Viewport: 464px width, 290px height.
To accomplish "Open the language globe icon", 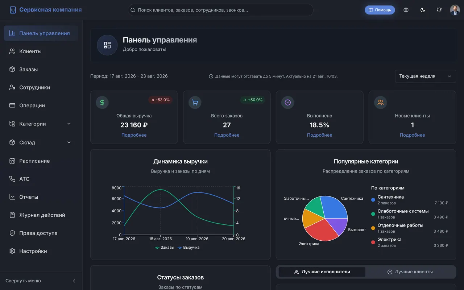I will [406, 10].
